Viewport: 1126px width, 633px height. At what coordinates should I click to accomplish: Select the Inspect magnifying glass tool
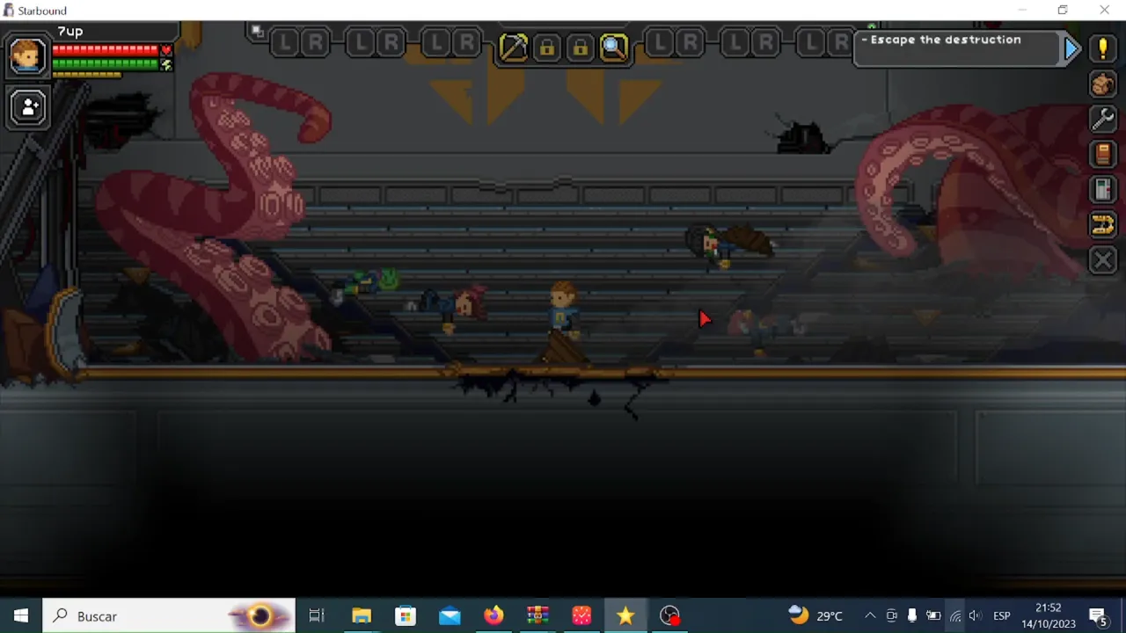point(614,47)
